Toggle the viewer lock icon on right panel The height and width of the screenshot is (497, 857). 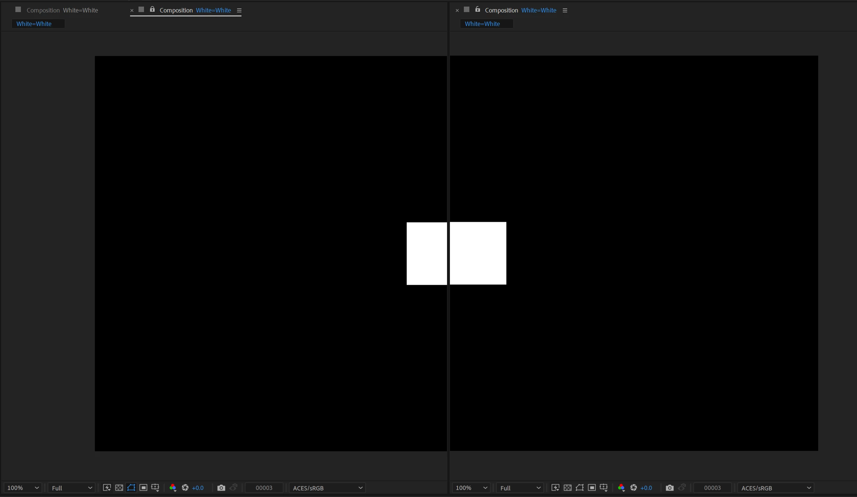coord(477,10)
